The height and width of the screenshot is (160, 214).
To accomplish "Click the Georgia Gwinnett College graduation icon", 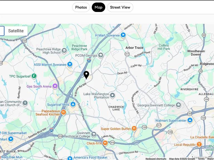I will click(x=178, y=105).
